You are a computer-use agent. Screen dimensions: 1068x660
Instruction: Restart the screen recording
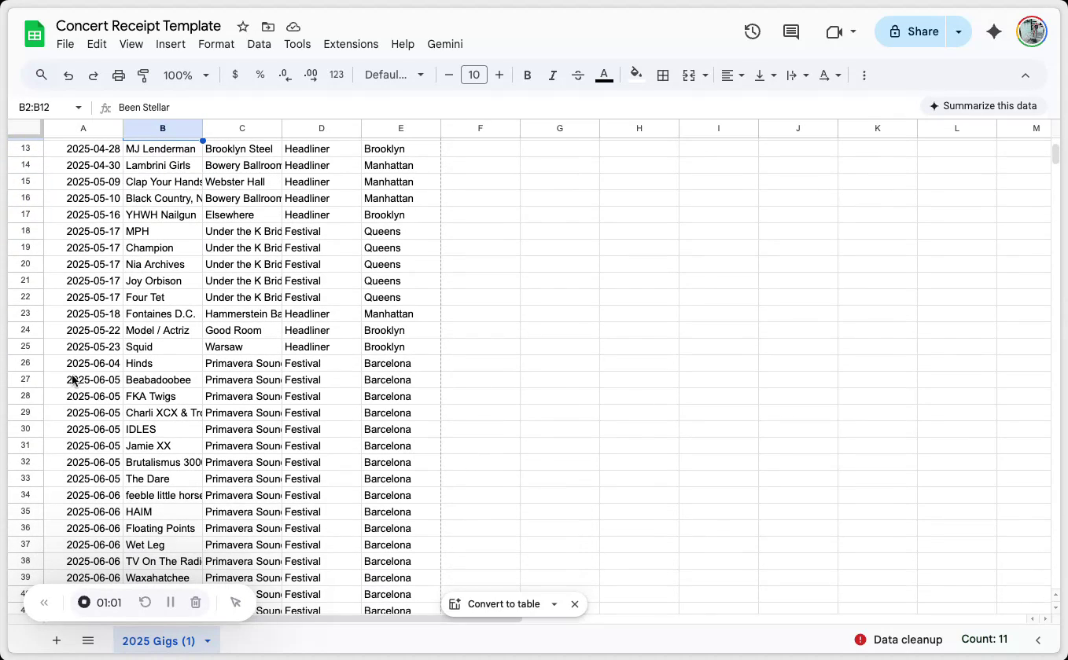(145, 603)
